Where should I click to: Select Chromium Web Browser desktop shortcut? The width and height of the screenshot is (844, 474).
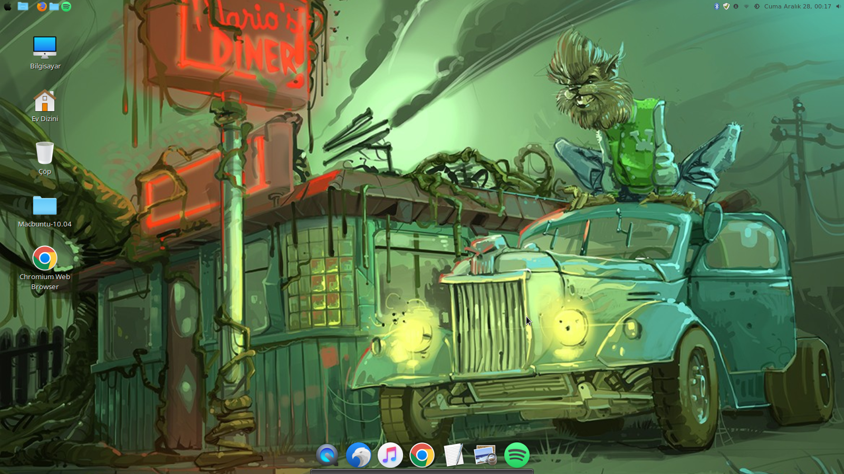coord(45,268)
